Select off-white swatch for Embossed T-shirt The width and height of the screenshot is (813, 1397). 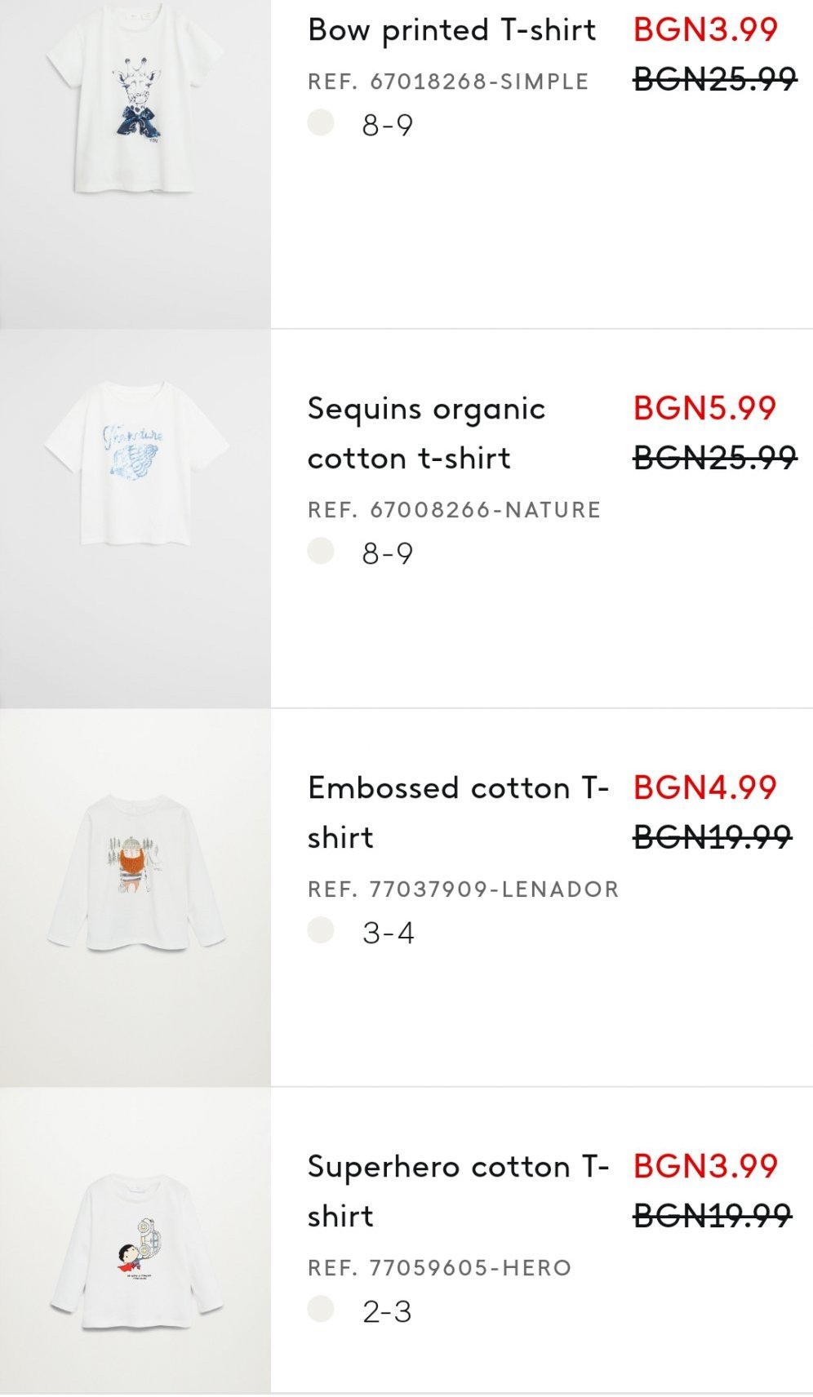[x=321, y=930]
